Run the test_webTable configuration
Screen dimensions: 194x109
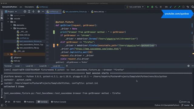(148, 7)
